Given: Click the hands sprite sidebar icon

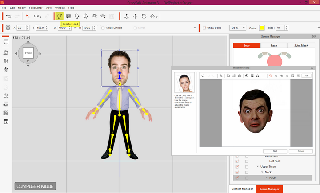Looking at the screenshot, I should [6, 96].
